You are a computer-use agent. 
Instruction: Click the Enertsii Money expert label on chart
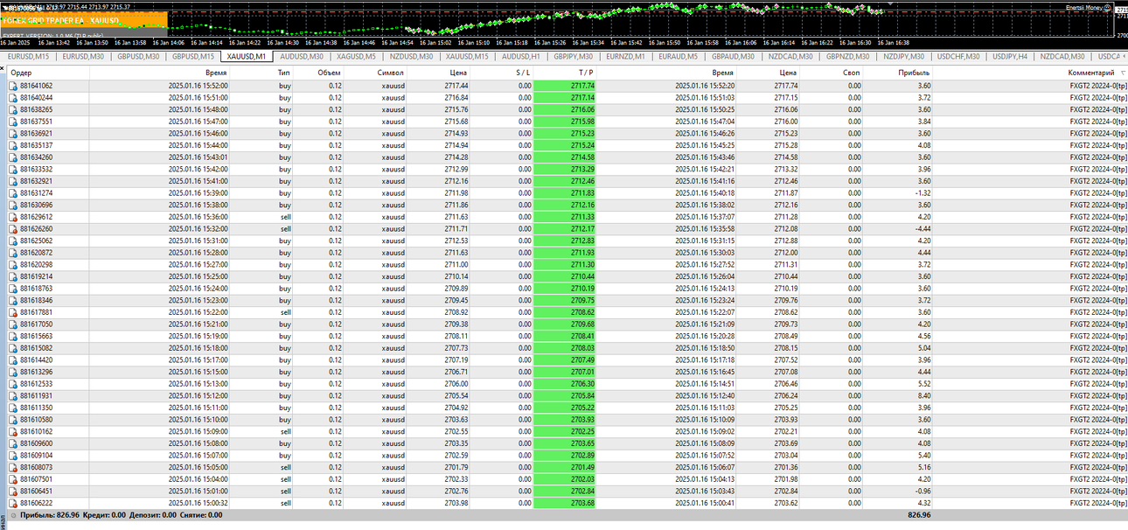point(1085,7)
